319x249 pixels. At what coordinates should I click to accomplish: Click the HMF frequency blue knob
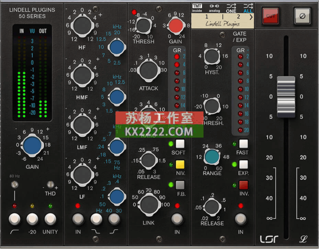click(117, 97)
